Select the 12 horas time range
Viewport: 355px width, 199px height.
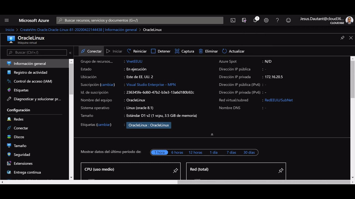point(196,152)
